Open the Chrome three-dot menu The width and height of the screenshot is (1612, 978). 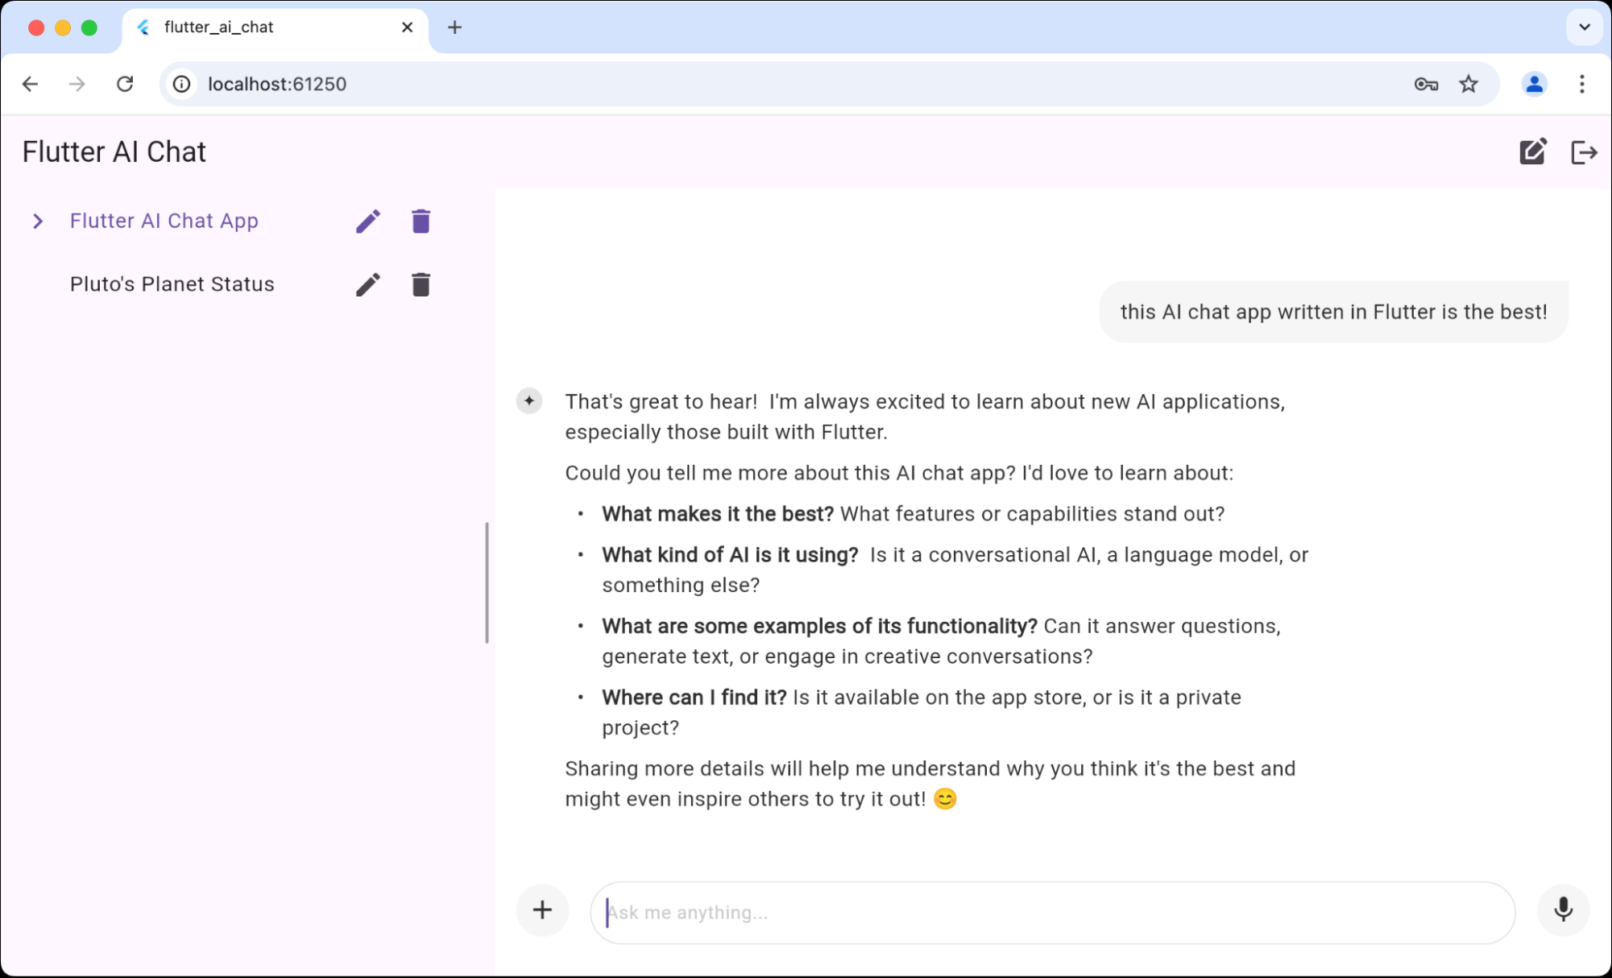click(x=1582, y=84)
